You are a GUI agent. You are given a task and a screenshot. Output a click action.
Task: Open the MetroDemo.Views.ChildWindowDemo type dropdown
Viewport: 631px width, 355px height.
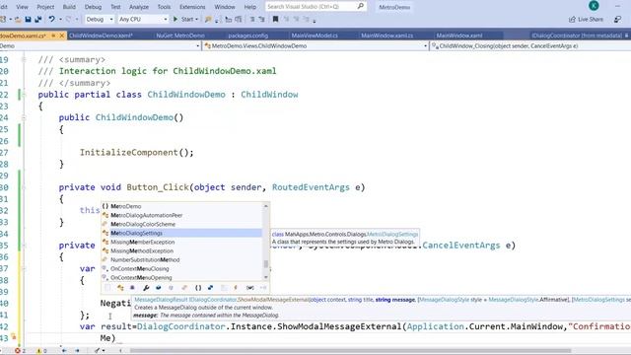315,46
